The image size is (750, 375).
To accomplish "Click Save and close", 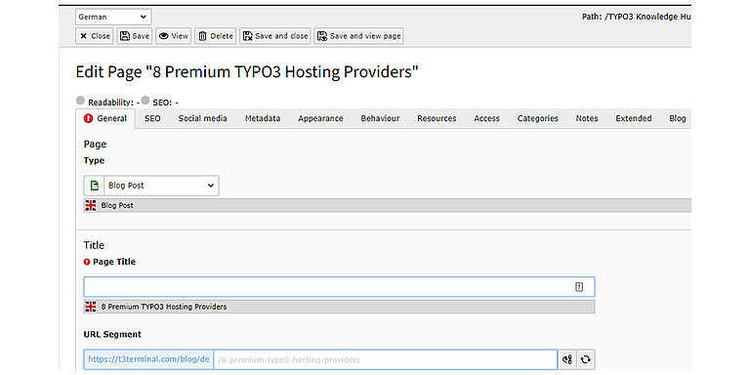I will coord(275,36).
